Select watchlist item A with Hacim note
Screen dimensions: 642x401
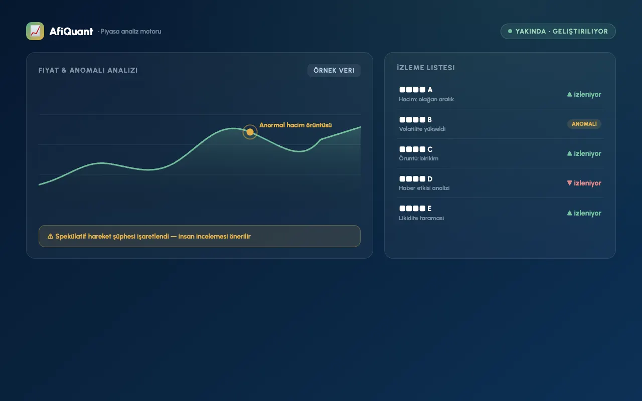click(x=500, y=94)
